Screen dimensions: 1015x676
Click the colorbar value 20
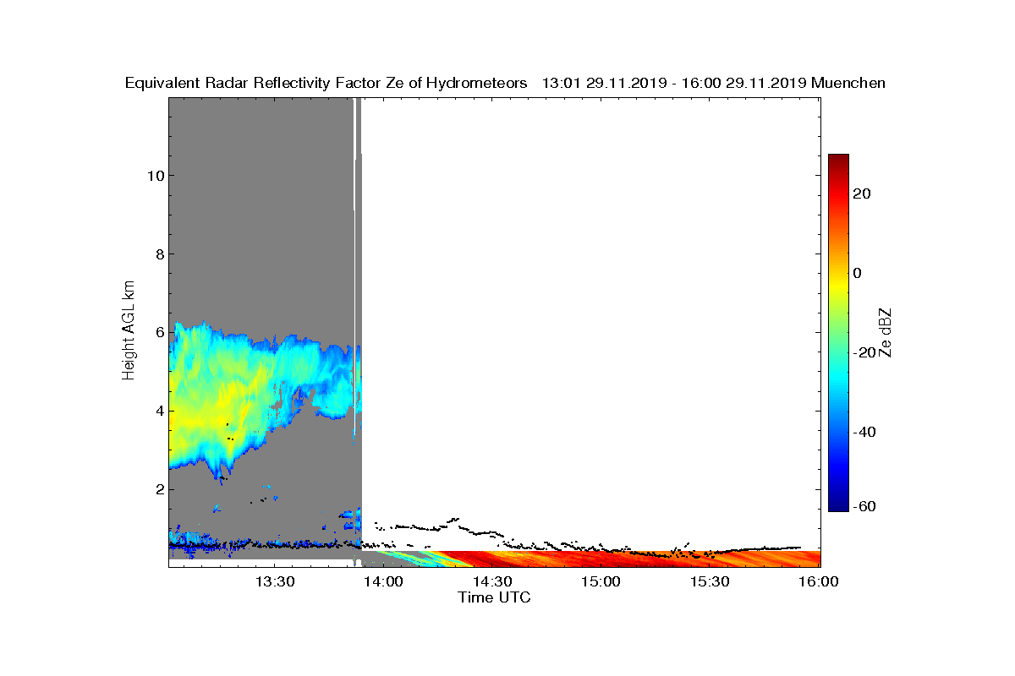point(863,194)
